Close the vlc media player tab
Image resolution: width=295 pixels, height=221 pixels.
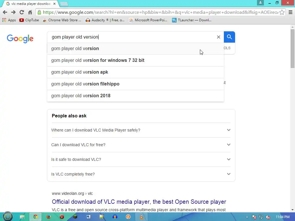tap(54, 4)
